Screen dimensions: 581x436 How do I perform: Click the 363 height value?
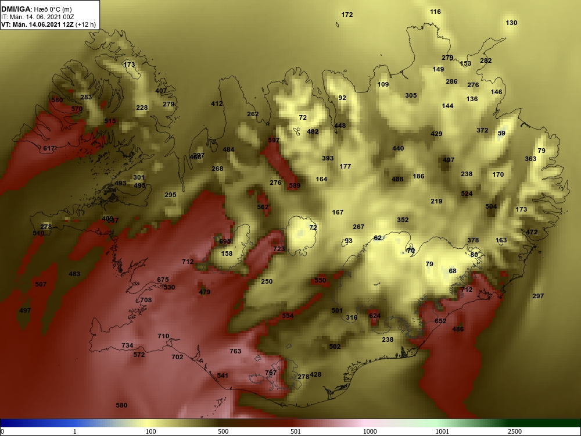[530, 159]
